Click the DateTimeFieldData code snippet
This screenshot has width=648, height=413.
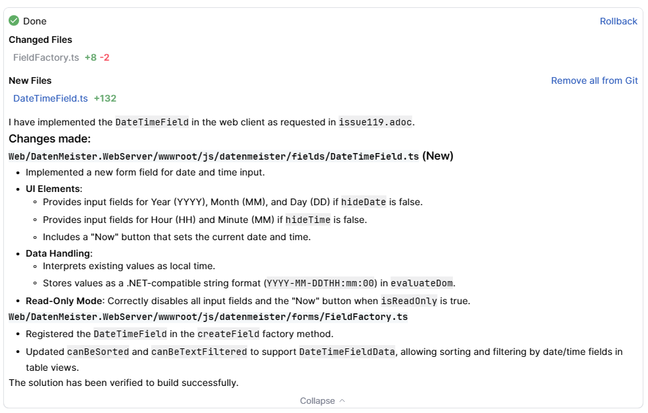[347, 352]
